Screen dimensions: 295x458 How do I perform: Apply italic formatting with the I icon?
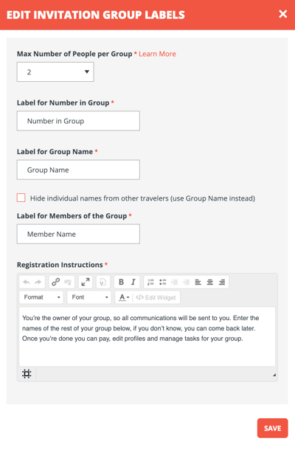pyautogui.click(x=133, y=282)
